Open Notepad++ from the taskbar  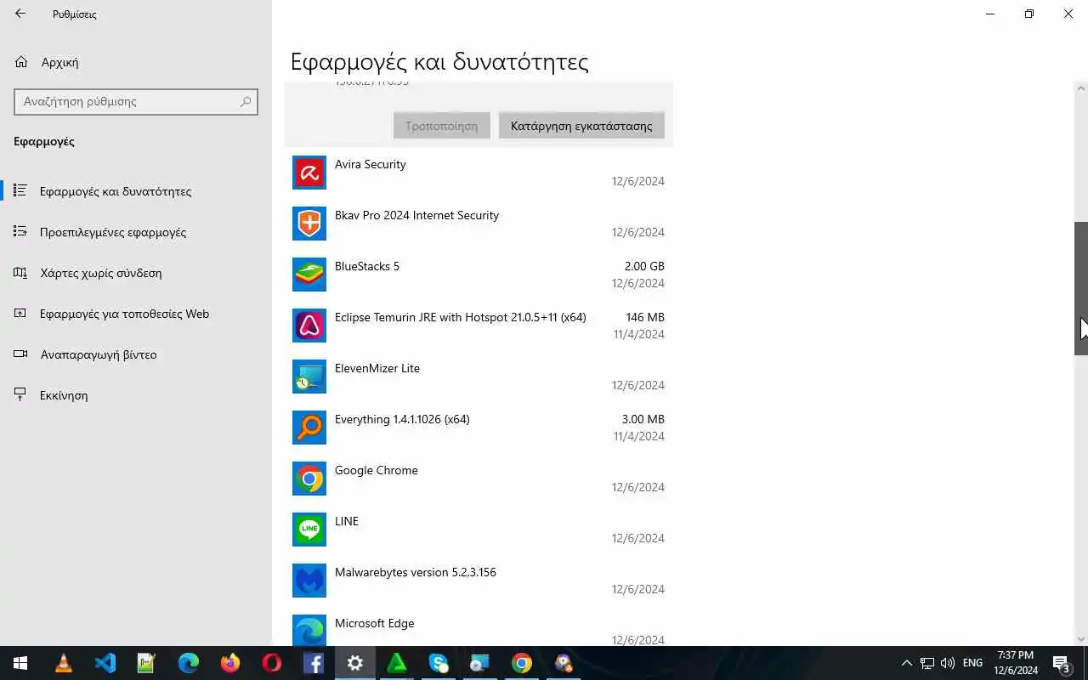pyautogui.click(x=146, y=663)
